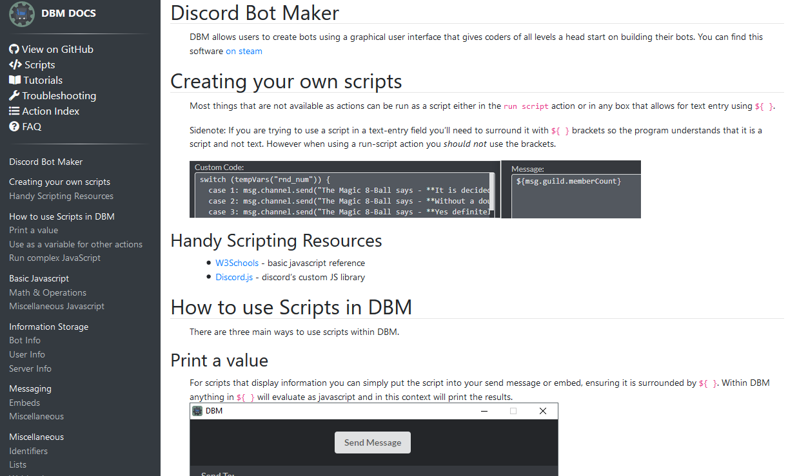Click the Action Index list icon
Screen dimensions: 788x476
(14, 111)
